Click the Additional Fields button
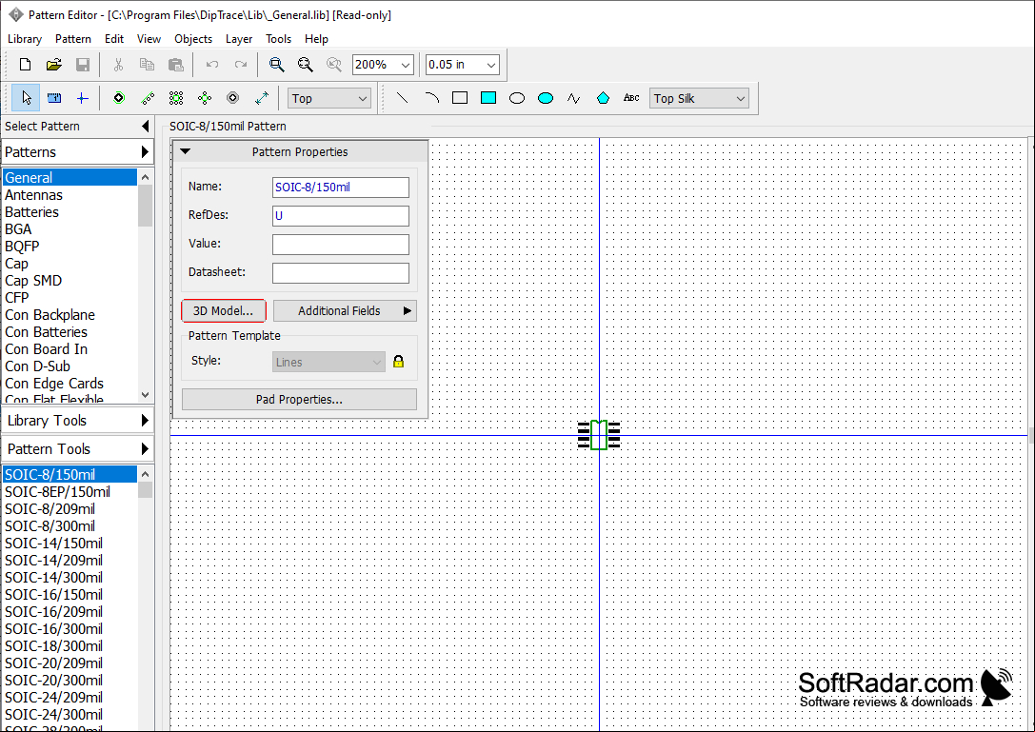Image resolution: width=1035 pixels, height=732 pixels. pos(346,311)
